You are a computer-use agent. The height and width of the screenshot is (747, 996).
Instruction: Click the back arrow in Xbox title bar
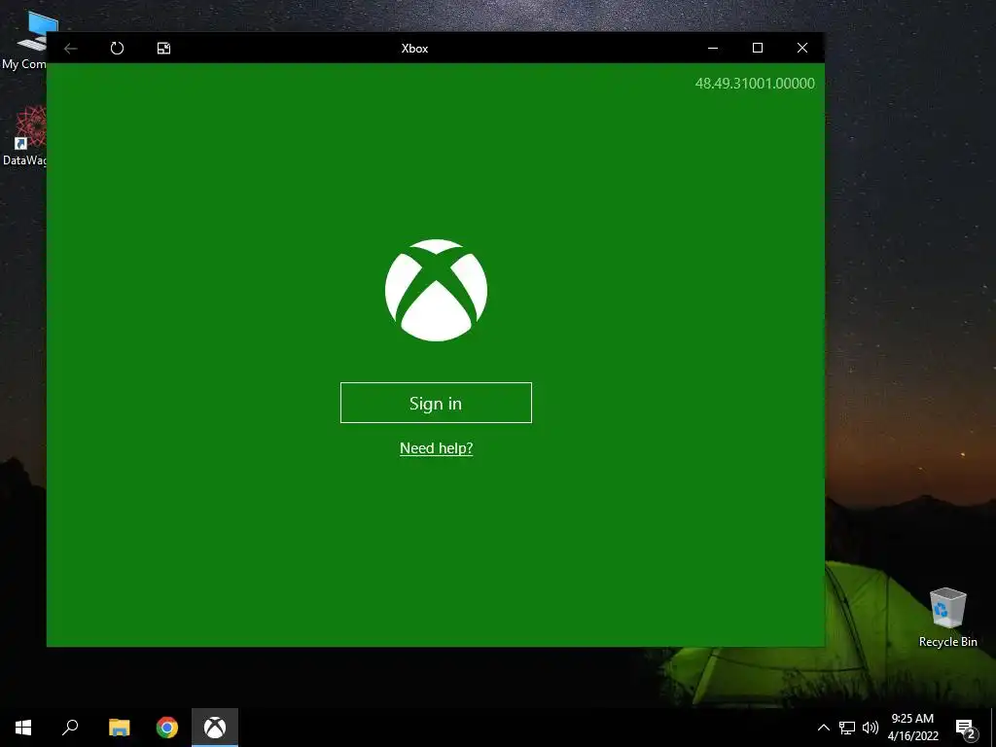point(70,49)
